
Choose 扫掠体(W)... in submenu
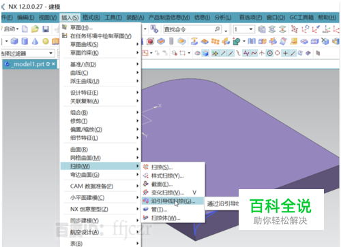[x=173, y=218]
